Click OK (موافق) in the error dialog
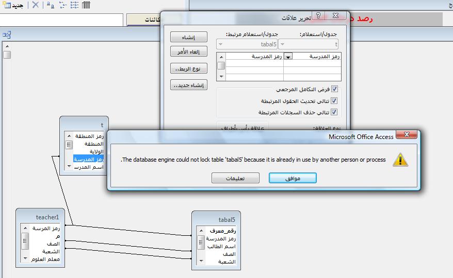Image resolution: width=453 pixels, height=278 pixels. tap(293, 178)
